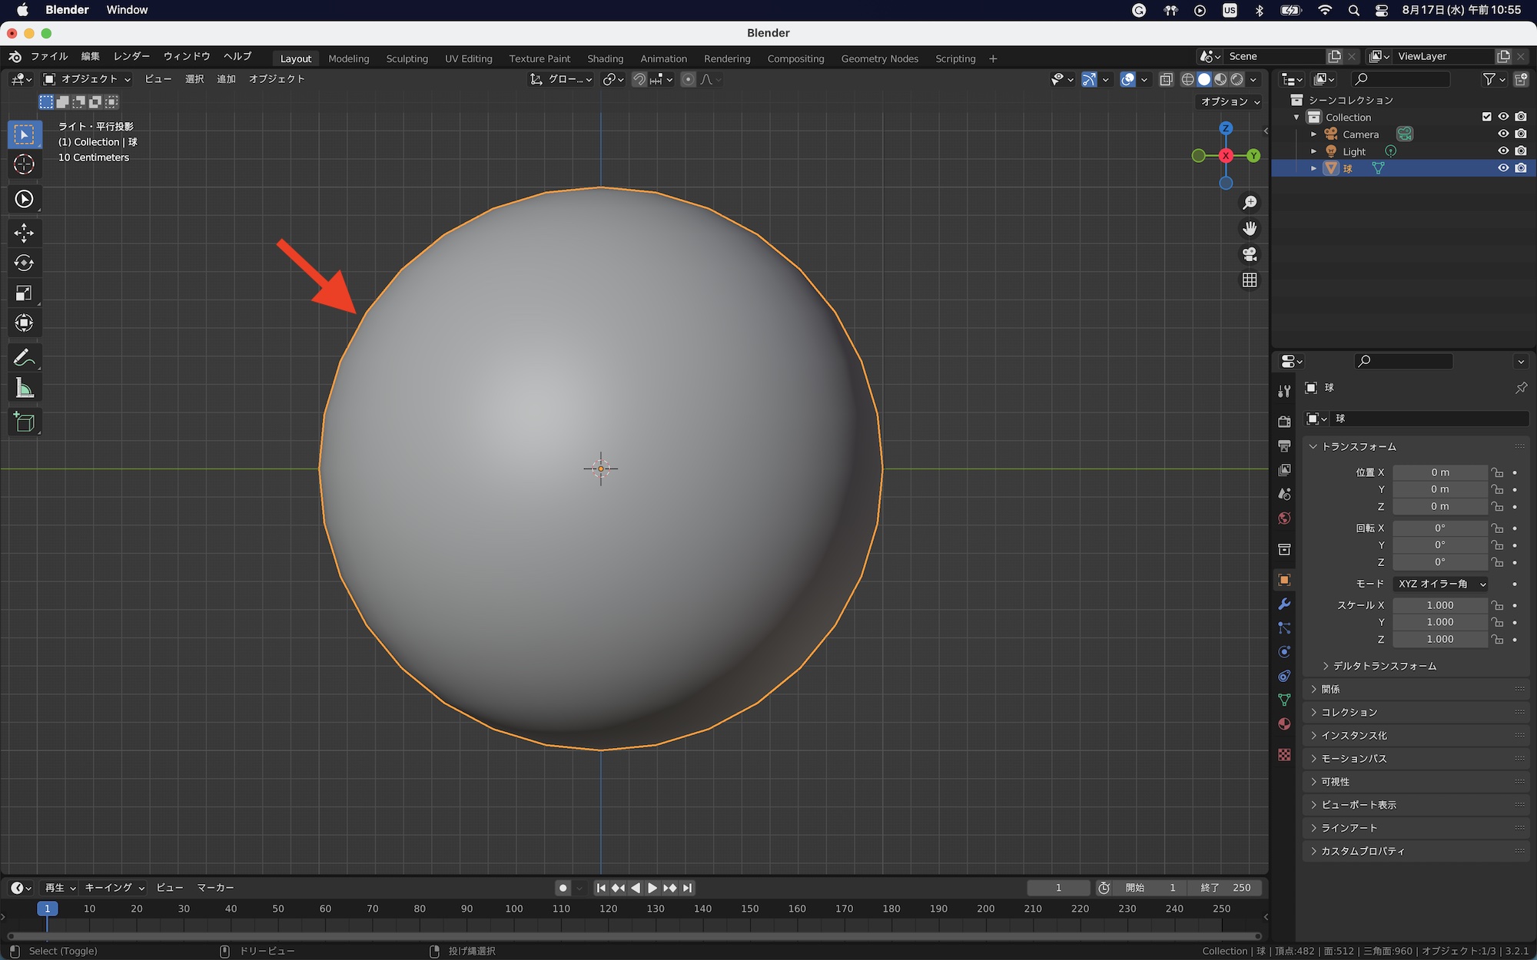Open the オブジェクト mode dropdown

point(87,79)
